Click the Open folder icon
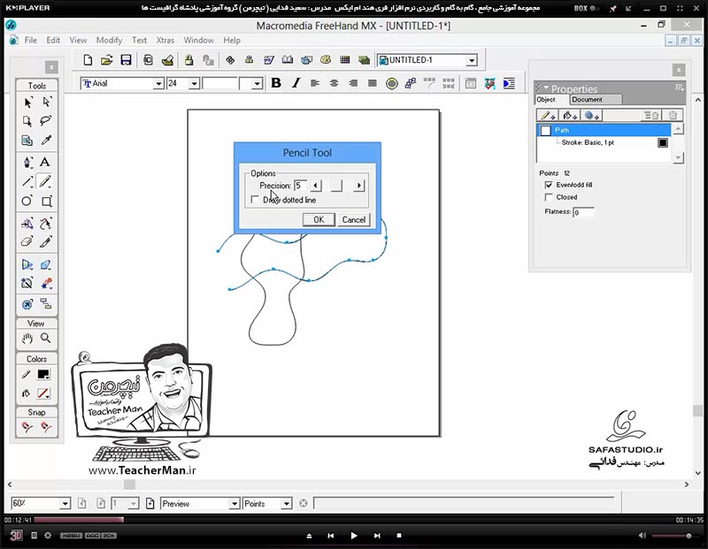 pyautogui.click(x=107, y=60)
